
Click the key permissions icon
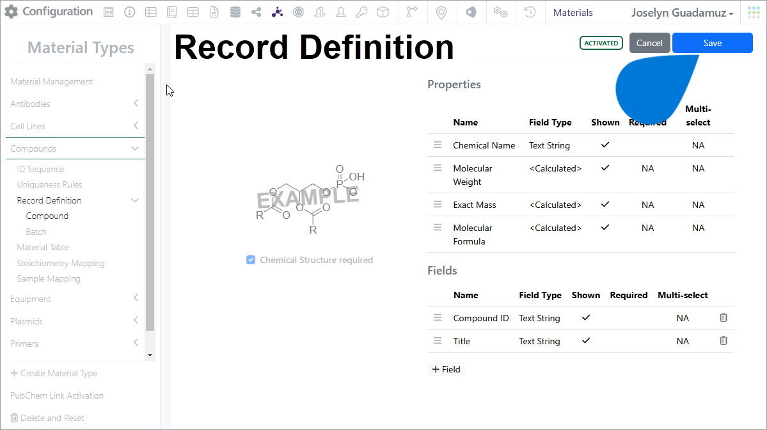[x=361, y=12]
